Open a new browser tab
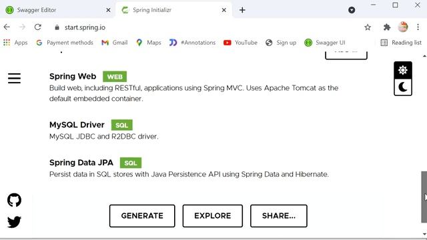Screen dimensions: 427x240 [x=242, y=10]
